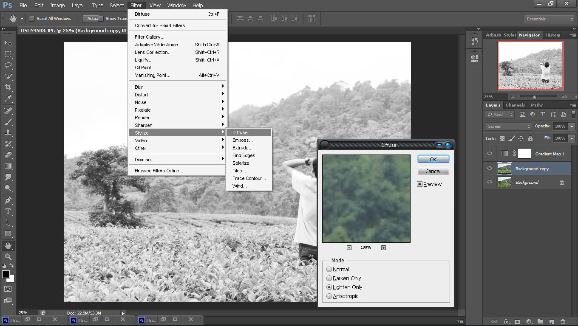Enable Preview in the Diffuse dialog

(420, 183)
